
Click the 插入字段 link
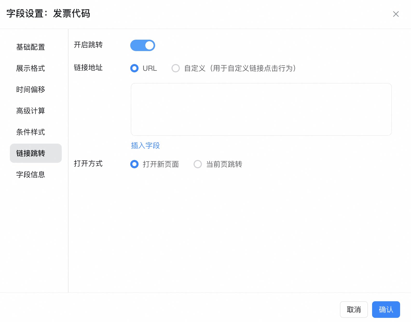(145, 145)
